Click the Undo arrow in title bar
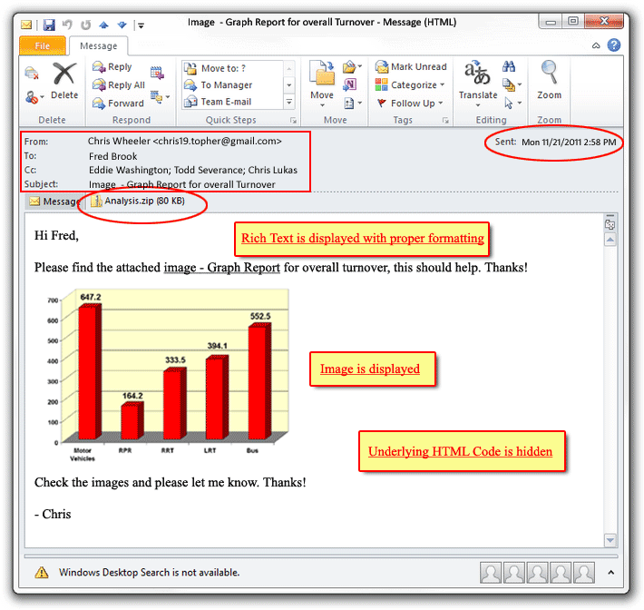The width and height of the screenshot is (644, 610). pyautogui.click(x=67, y=25)
